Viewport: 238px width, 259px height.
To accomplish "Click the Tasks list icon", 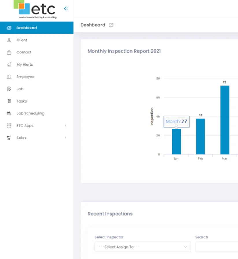I will (9, 101).
